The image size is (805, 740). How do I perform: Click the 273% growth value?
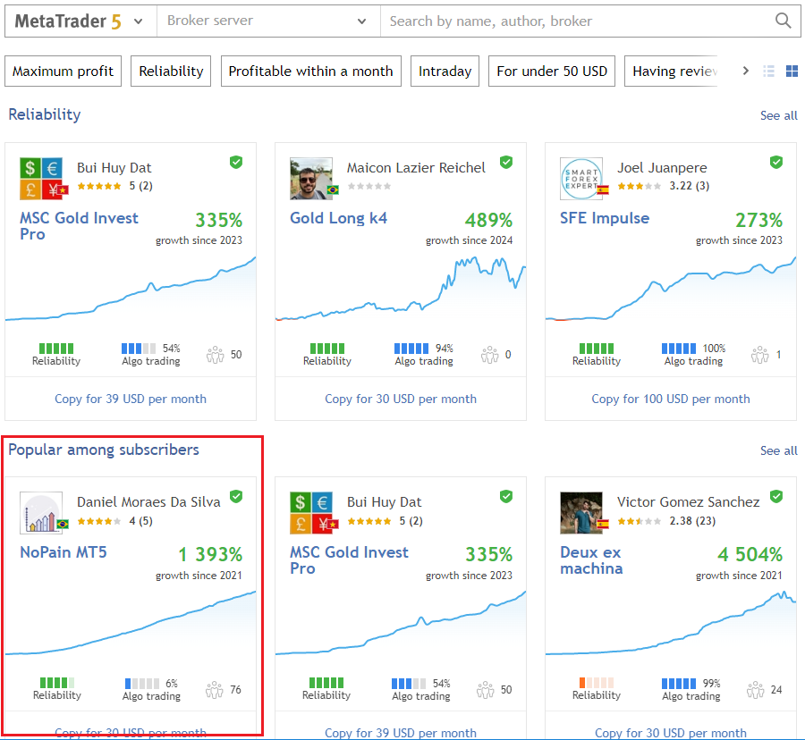[x=758, y=221]
